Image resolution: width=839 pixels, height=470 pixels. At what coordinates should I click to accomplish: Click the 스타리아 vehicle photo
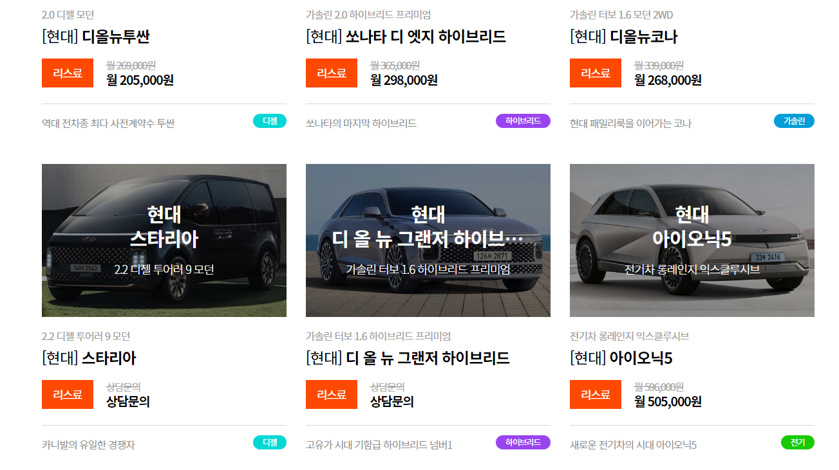pyautogui.click(x=164, y=240)
